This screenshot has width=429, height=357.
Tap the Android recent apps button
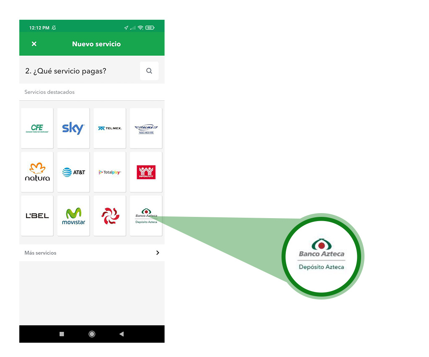coord(62,334)
